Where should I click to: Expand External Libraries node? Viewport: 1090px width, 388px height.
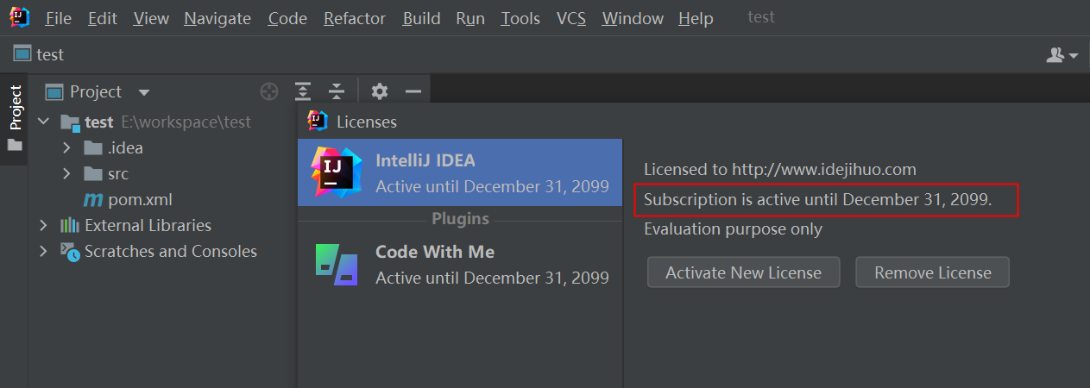tap(44, 226)
